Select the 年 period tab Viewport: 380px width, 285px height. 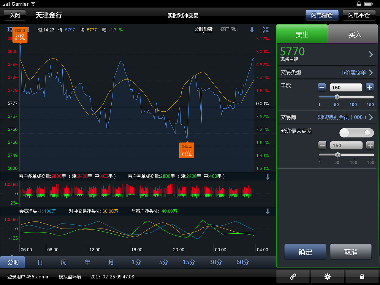(x=87, y=262)
